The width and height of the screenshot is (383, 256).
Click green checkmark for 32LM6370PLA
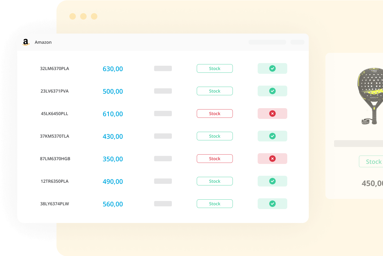[x=272, y=68]
